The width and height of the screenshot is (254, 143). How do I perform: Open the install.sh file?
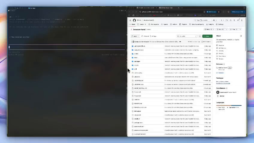[137, 119]
